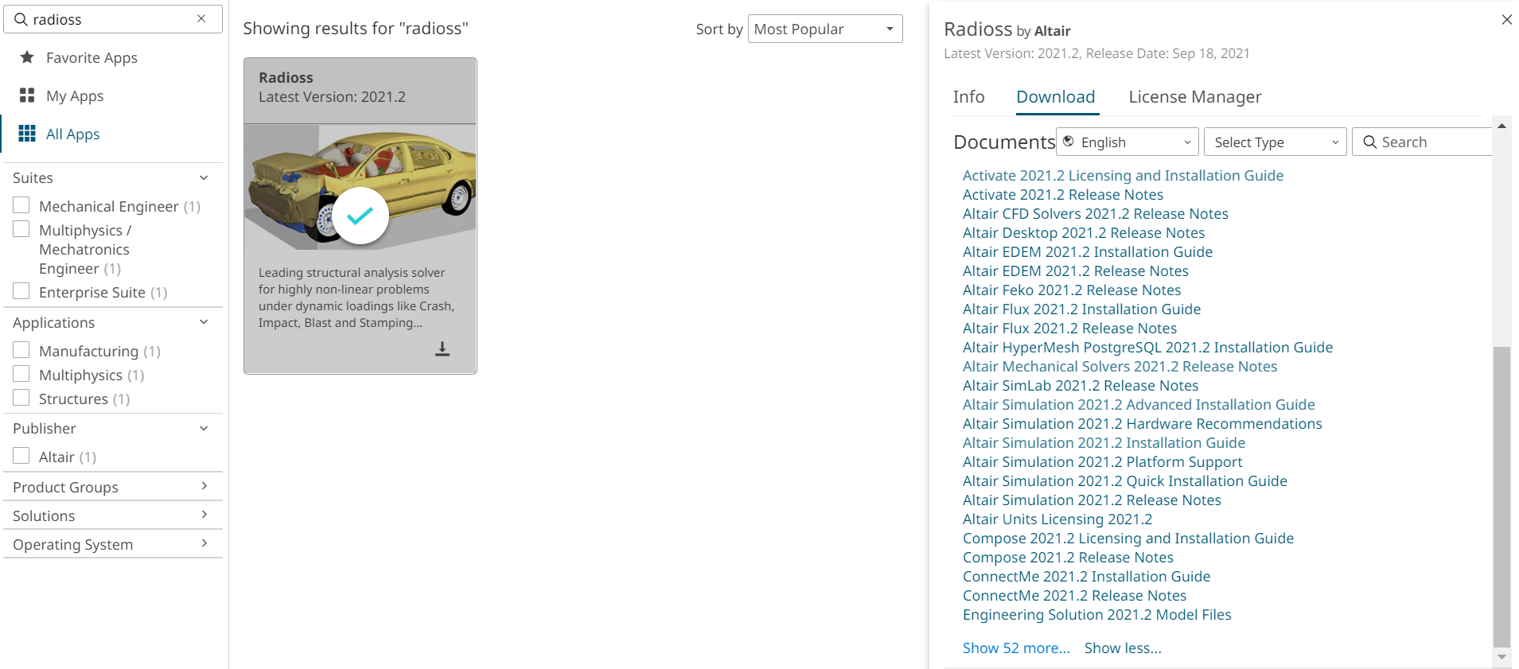1519x669 pixels.
Task: Close the Radioss details panel
Action: pos(1506,20)
